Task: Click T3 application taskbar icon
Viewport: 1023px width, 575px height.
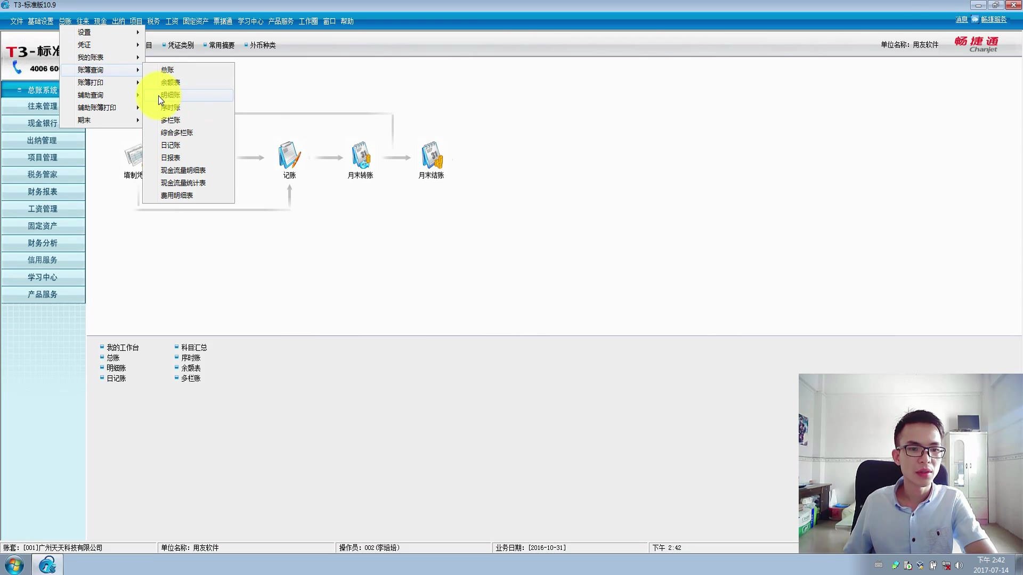Action: tap(47, 564)
